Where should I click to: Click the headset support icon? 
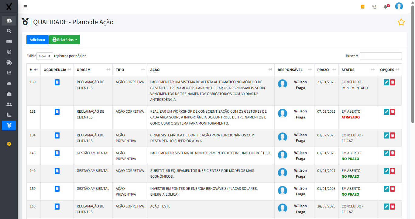point(374,7)
